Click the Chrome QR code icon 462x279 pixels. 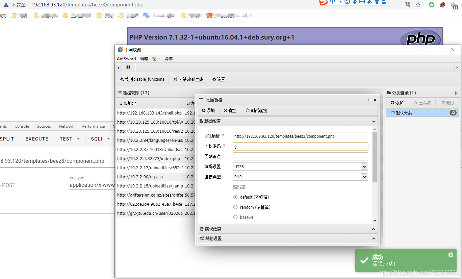click(407, 5)
